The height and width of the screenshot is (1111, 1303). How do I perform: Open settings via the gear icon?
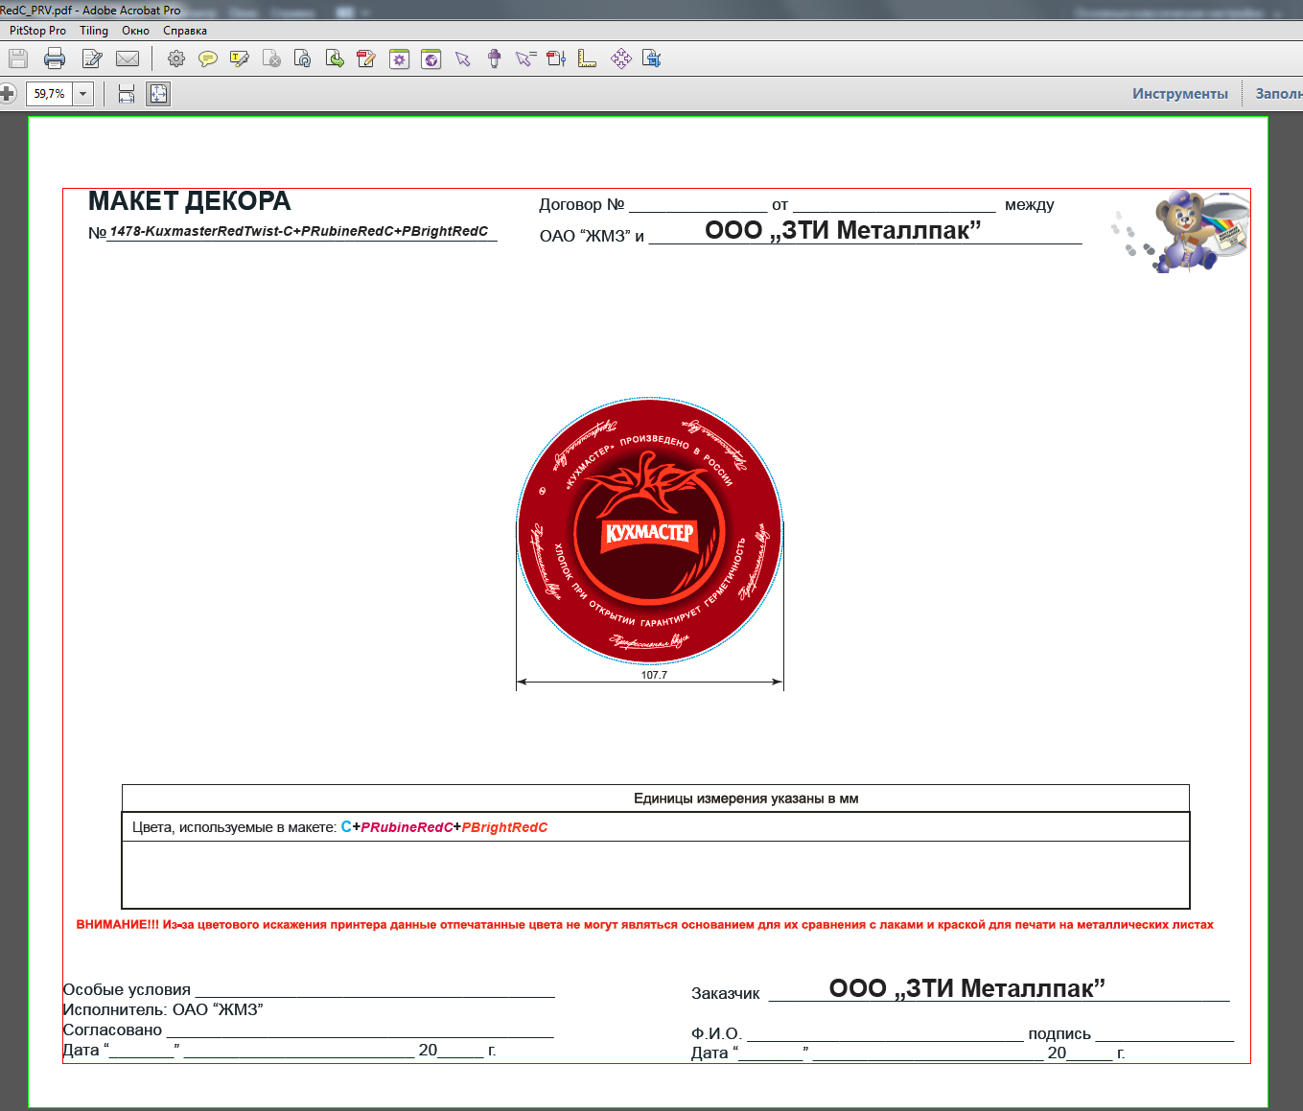click(x=176, y=59)
